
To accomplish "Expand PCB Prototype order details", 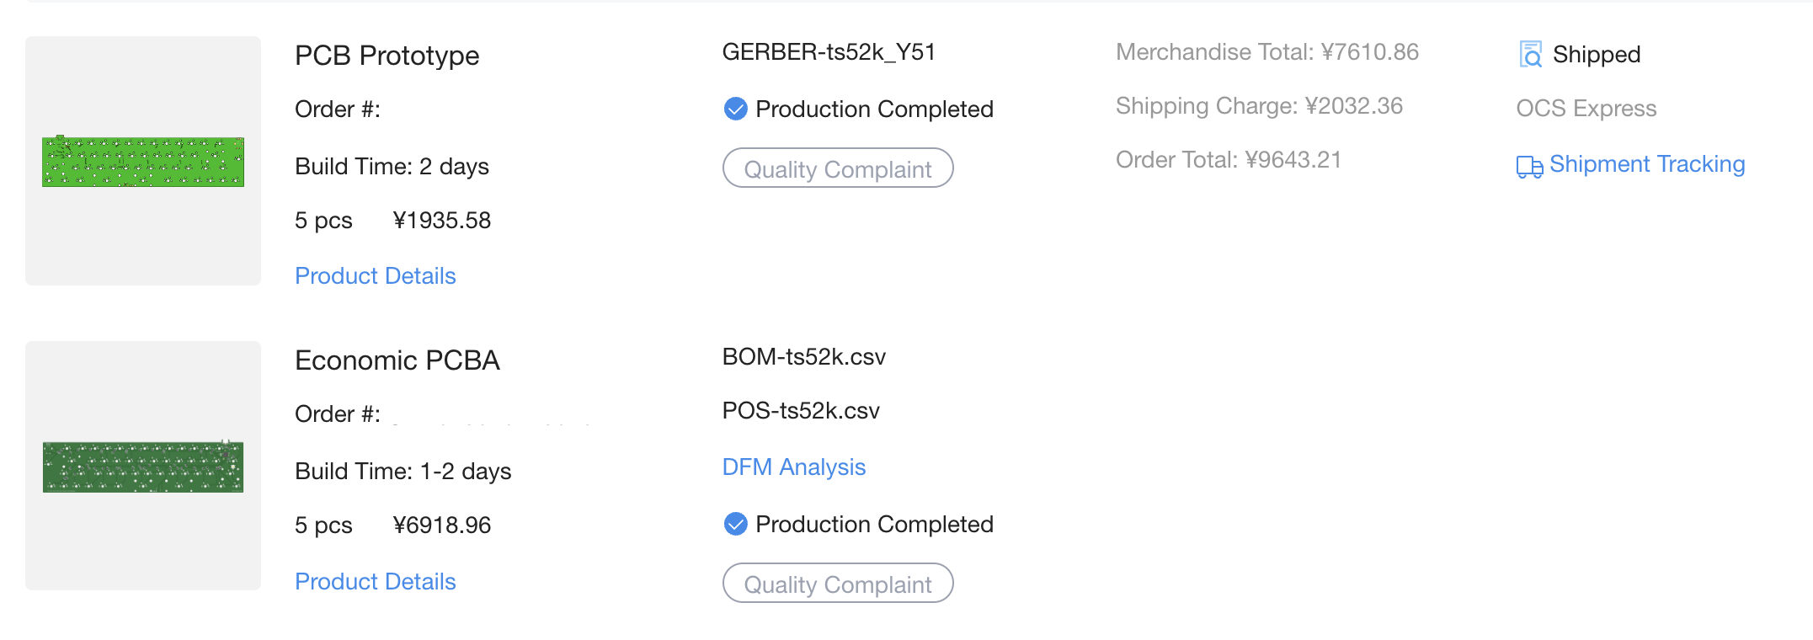I will point(375,275).
